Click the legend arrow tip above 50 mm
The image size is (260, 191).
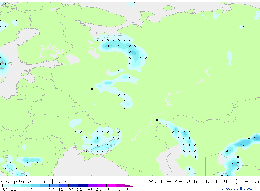pyautogui.click(x=130, y=186)
